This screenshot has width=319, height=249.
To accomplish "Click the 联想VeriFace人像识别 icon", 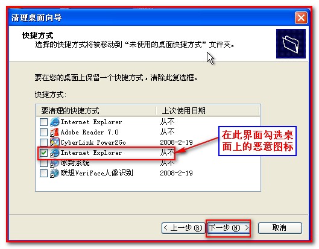I will coord(54,173).
